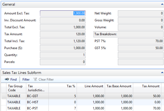Click the 50.00 tax amount in BC-GST row
The height and width of the screenshot is (111, 164).
point(147,96)
